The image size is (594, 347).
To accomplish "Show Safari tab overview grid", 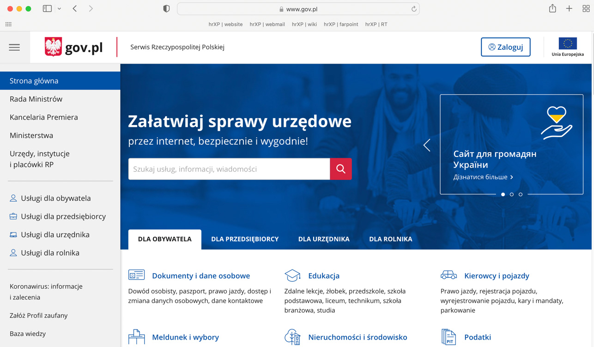I will (x=586, y=9).
